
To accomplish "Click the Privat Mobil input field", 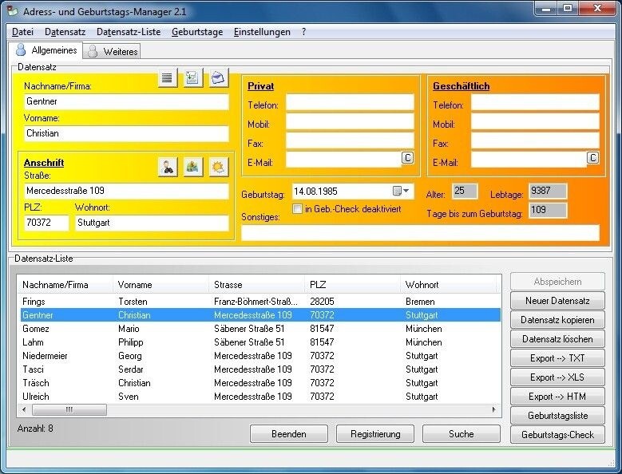I will 351,121.
